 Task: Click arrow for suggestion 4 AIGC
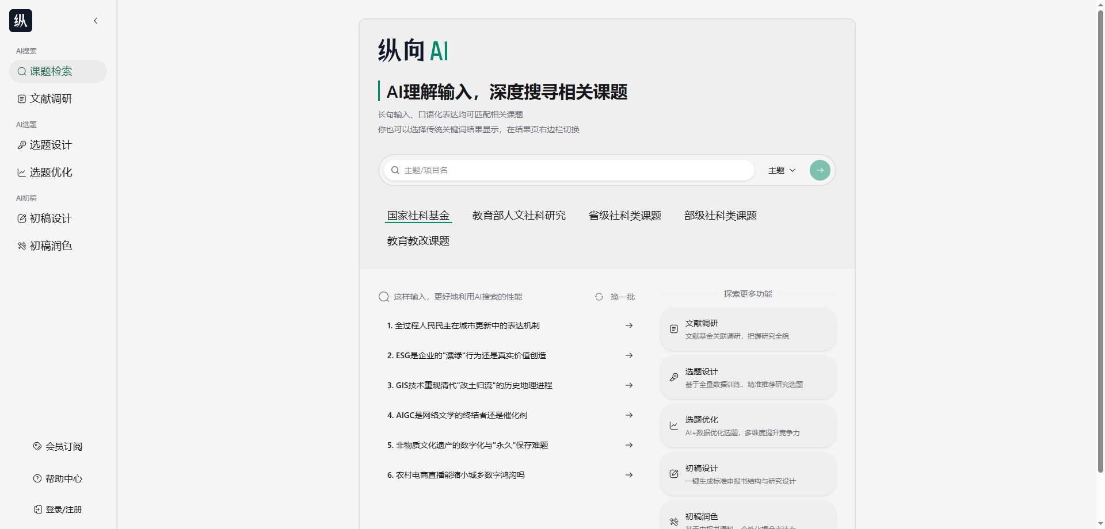629,415
